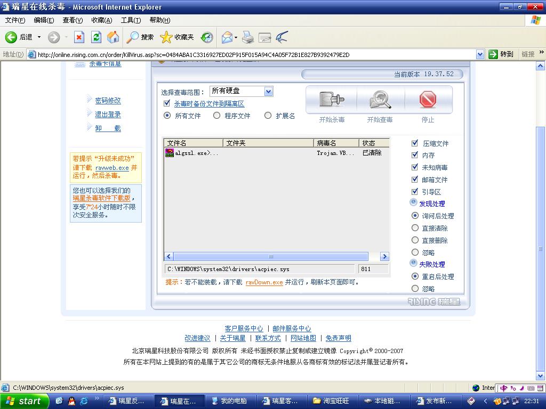The height and width of the screenshot is (409, 546).
Task: Open the Back button history dropdown arrow
Action: pos(39,37)
